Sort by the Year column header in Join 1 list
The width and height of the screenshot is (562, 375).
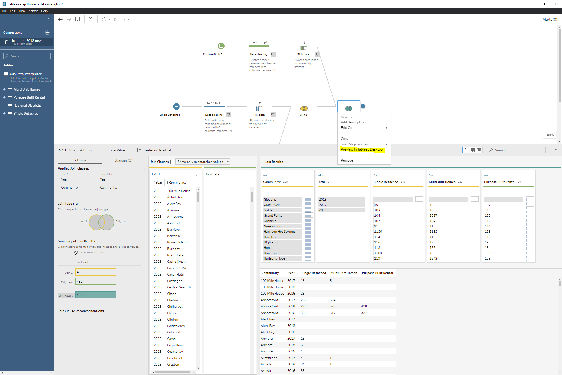158,183
